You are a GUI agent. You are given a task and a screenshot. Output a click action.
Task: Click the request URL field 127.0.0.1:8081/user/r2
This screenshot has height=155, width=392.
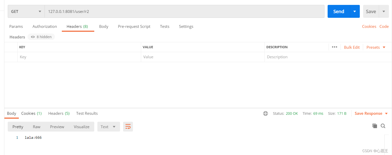coord(184,11)
